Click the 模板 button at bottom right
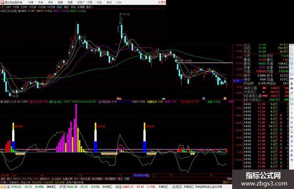Image resolution: width=294 pixels, height=189 pixels. click(x=230, y=179)
